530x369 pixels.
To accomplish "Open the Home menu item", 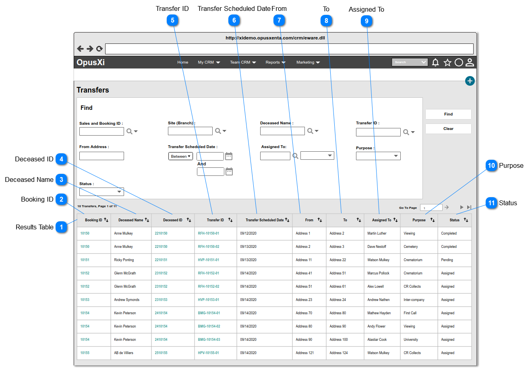I will pyautogui.click(x=183, y=62).
